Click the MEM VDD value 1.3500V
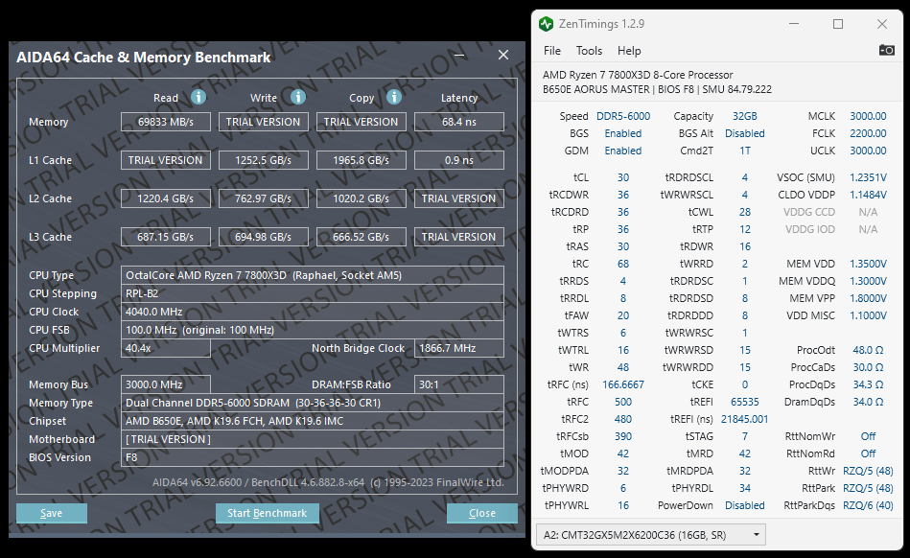Screen dimensions: 910x558 tap(868, 264)
